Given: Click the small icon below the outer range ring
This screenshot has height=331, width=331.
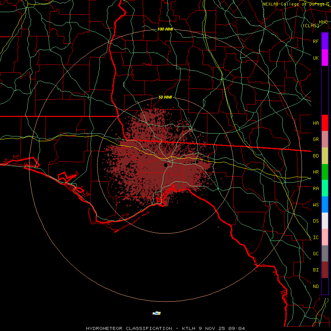Looking at the screenshot, I should coord(157,313).
